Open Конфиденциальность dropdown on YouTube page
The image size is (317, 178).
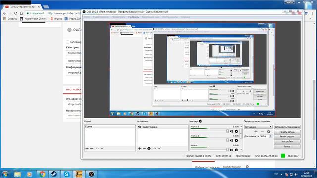[73, 73]
